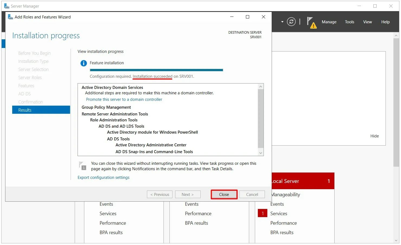401x245 pixels.
Task: Click the blue Feature installation info icon
Action: 84,63
